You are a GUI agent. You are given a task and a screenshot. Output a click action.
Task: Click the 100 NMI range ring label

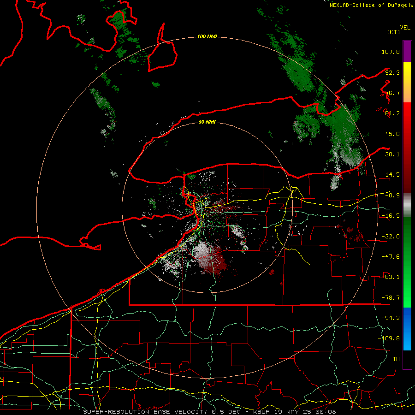(x=207, y=36)
